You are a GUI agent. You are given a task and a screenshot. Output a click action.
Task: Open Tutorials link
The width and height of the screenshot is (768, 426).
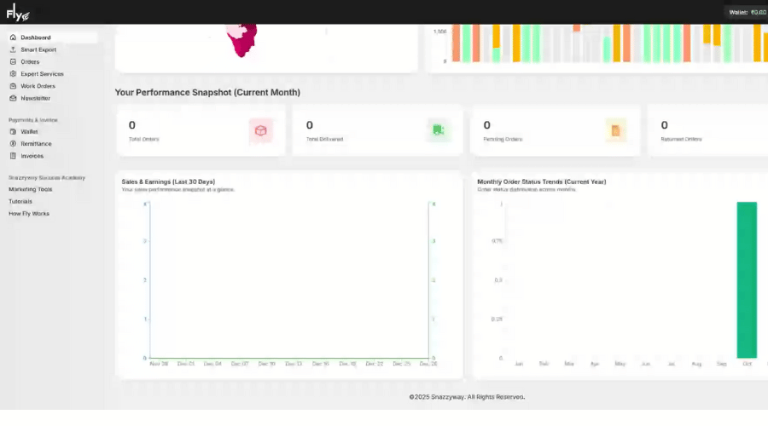(x=20, y=202)
